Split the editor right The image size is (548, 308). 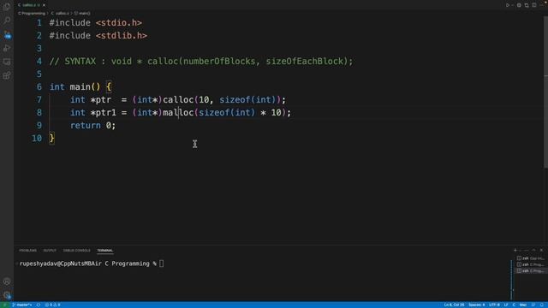tap(534, 5)
